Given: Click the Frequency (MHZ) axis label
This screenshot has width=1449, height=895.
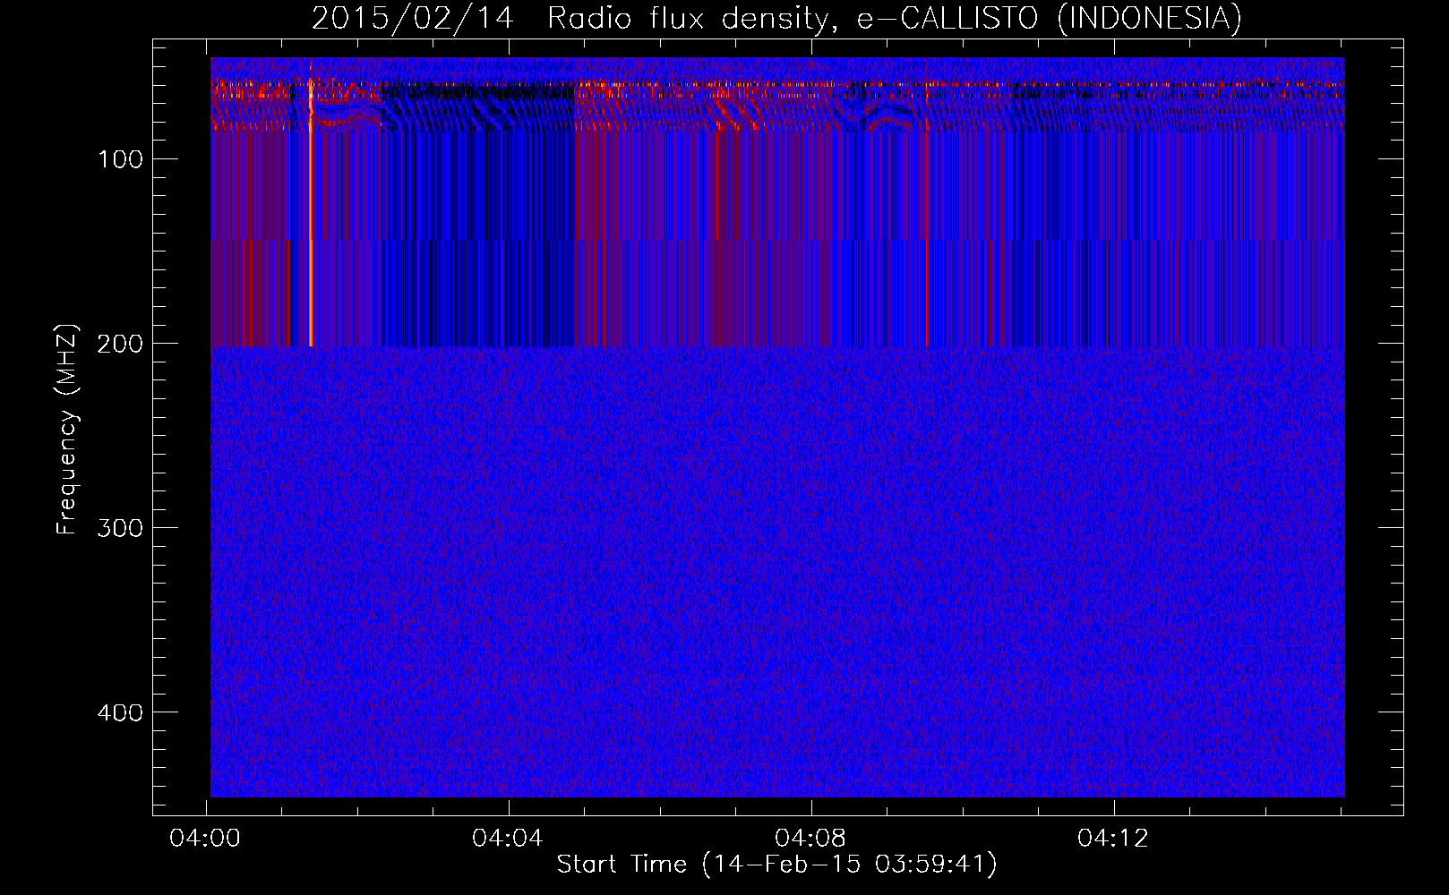Looking at the screenshot, I should pos(66,430).
